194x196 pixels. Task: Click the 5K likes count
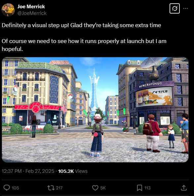103,188
